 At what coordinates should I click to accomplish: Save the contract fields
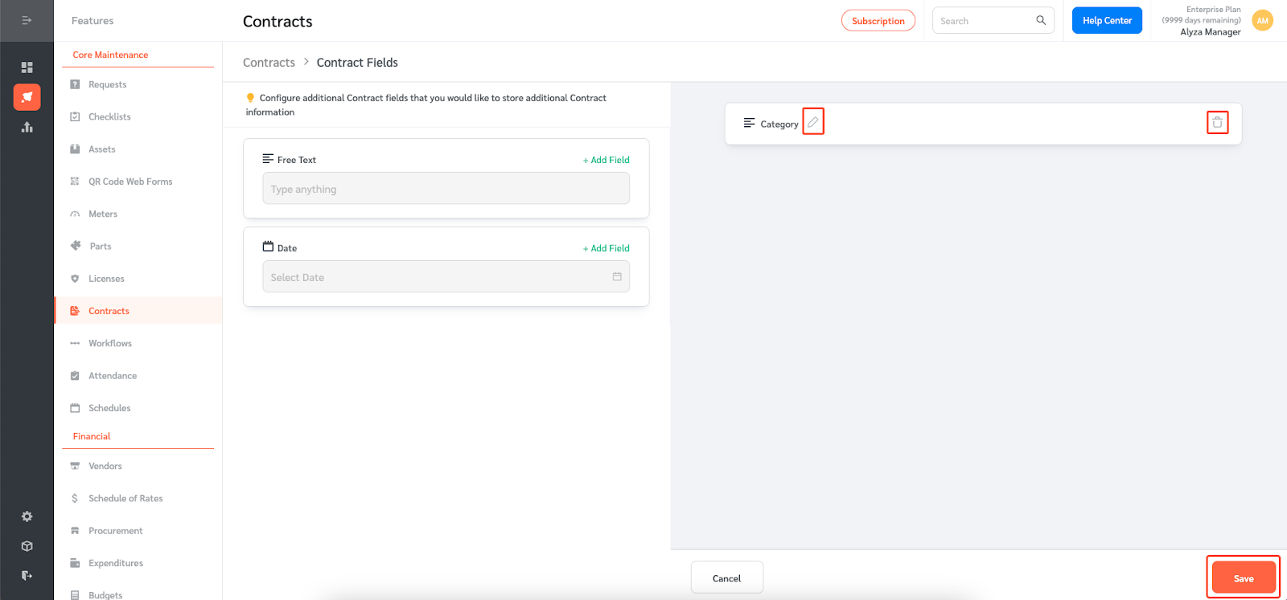tap(1244, 578)
